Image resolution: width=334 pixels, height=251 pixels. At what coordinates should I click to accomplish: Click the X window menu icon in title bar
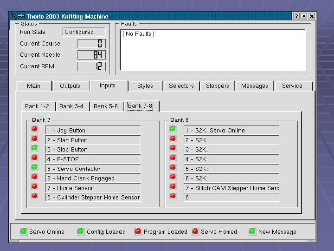pos(13,16)
